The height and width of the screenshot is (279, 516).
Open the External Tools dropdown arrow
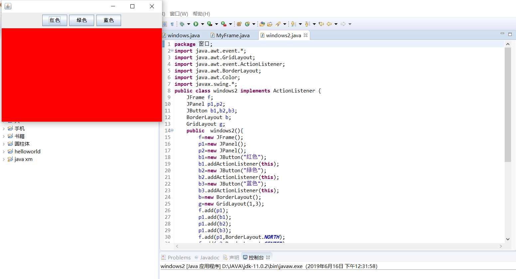[x=230, y=24]
